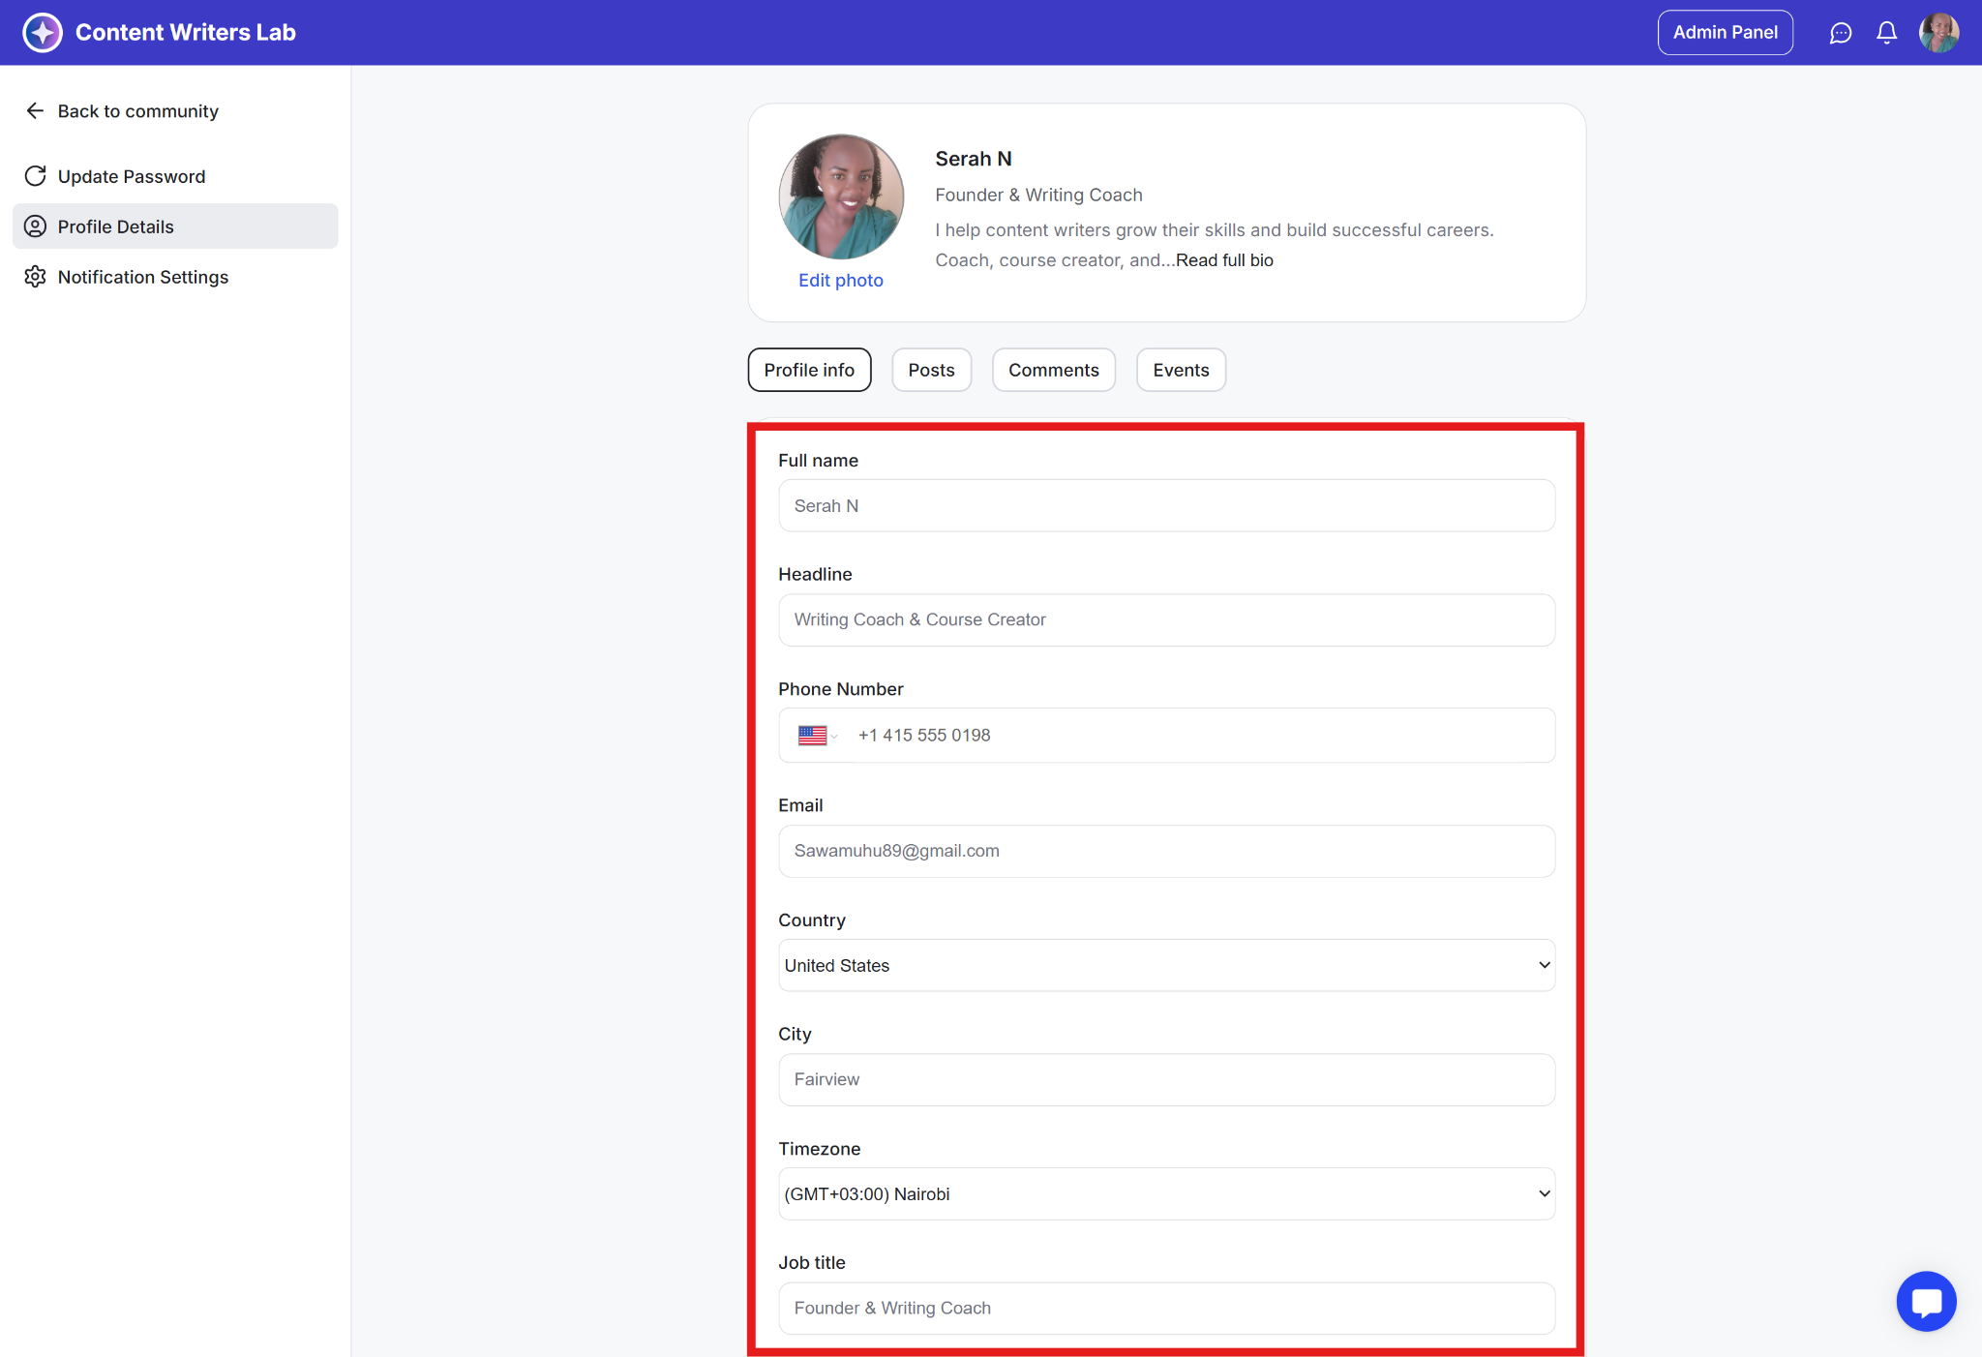Switch to the Comments tab
The height and width of the screenshot is (1357, 1982).
(x=1053, y=370)
